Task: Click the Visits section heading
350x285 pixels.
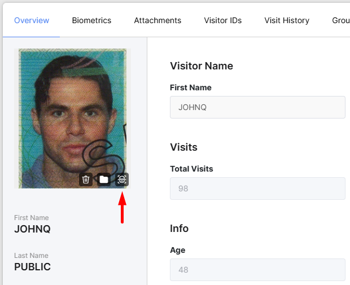Action: (183, 147)
